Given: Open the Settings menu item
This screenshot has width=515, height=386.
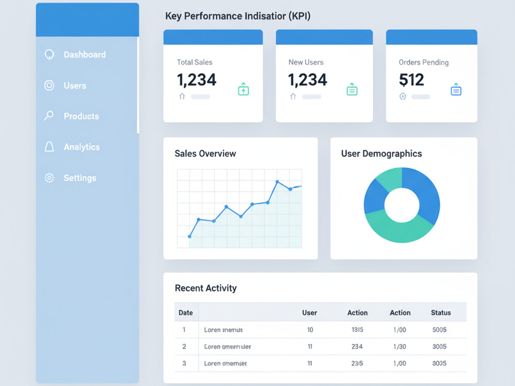Looking at the screenshot, I should coord(80,178).
